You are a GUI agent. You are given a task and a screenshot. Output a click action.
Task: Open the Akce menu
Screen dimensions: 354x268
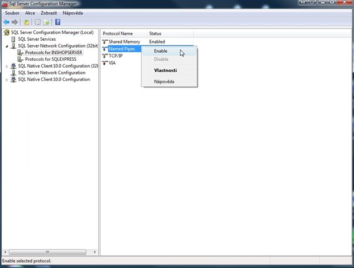tap(30, 13)
